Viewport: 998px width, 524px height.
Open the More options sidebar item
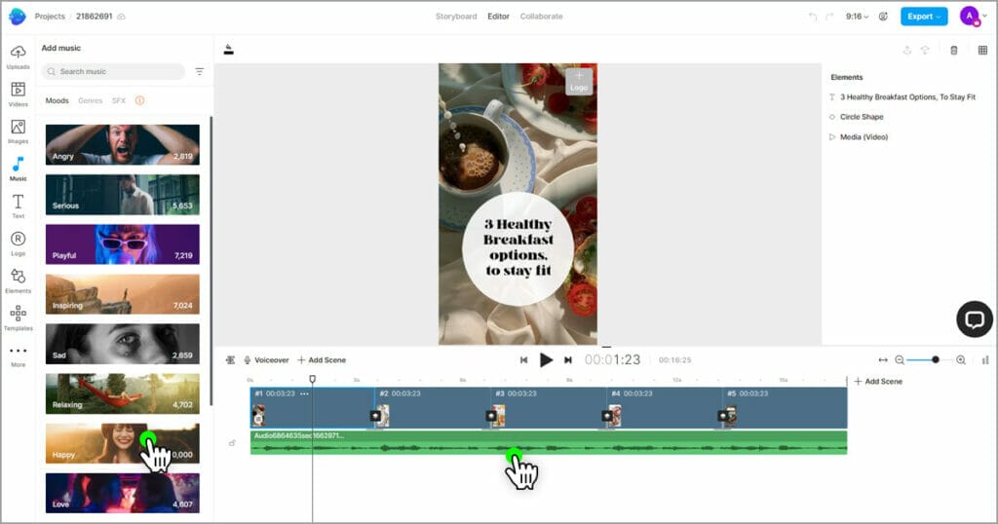[18, 356]
